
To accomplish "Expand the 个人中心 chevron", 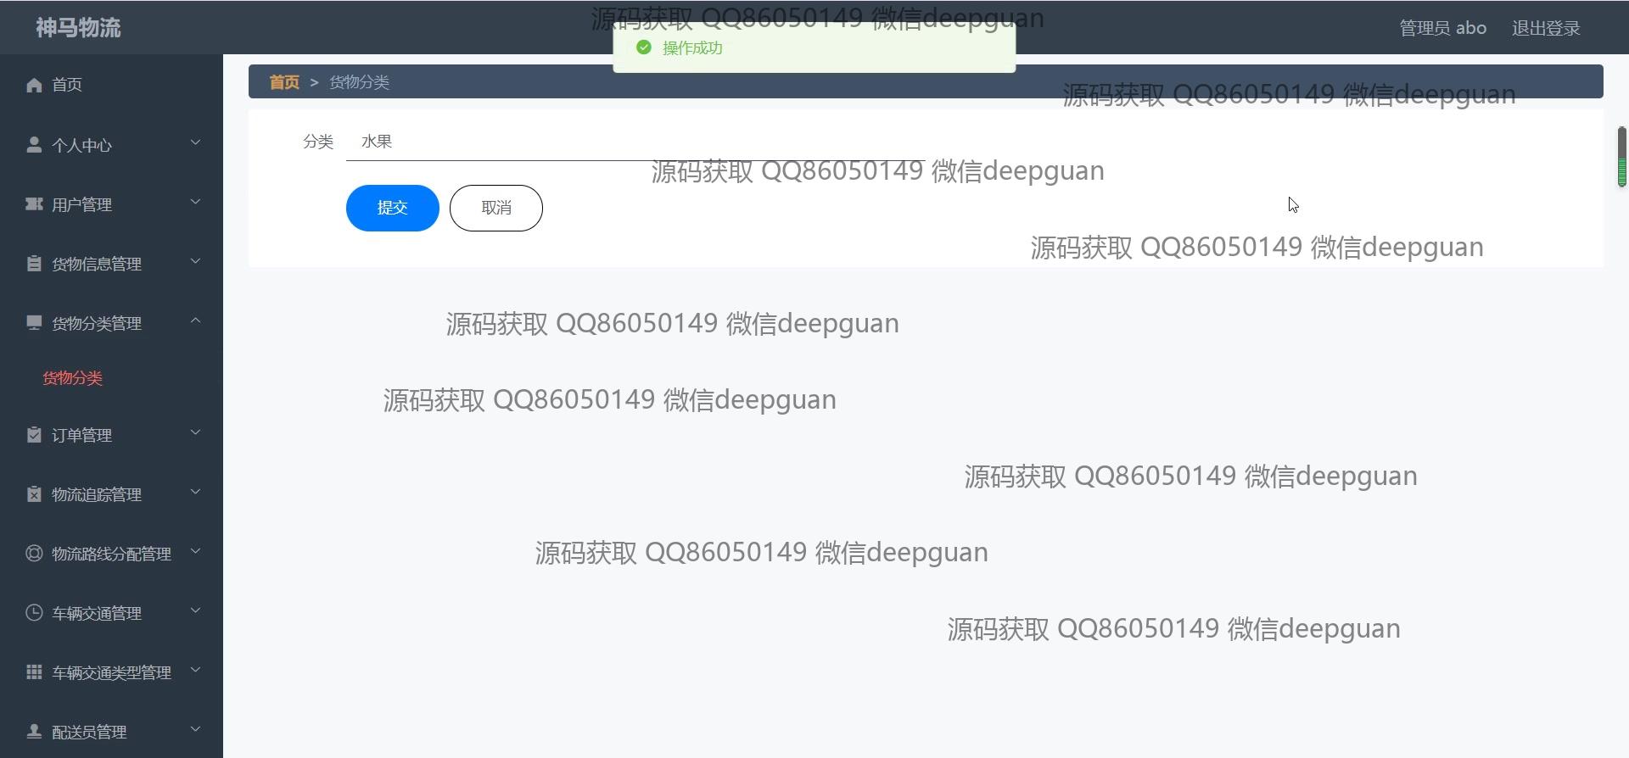I will [x=196, y=142].
